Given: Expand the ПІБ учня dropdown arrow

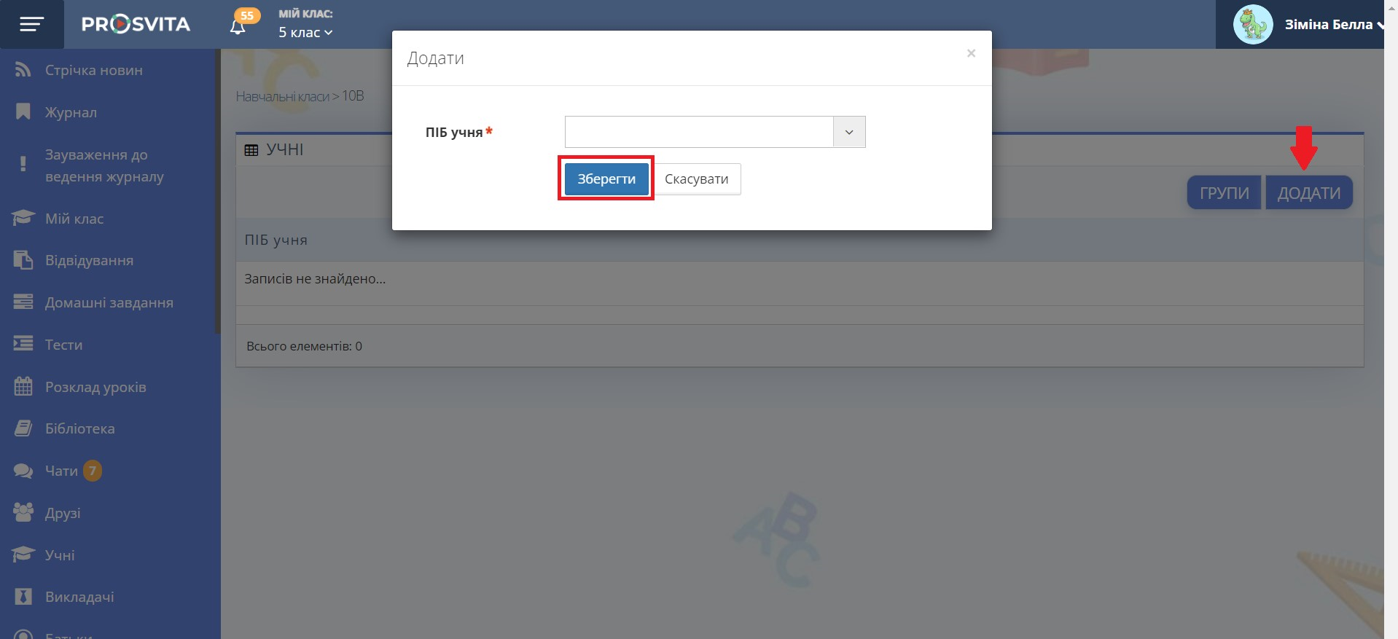Looking at the screenshot, I should point(849,132).
